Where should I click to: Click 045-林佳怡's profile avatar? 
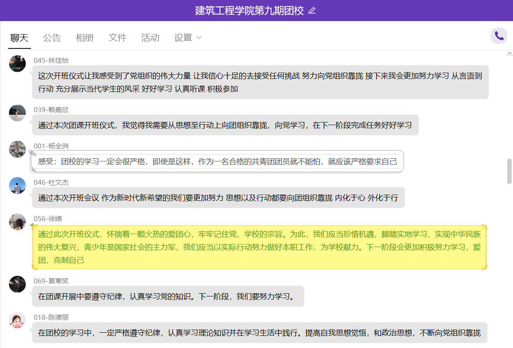[18, 64]
